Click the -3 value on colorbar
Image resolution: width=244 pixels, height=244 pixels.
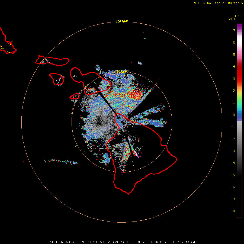[233, 151]
